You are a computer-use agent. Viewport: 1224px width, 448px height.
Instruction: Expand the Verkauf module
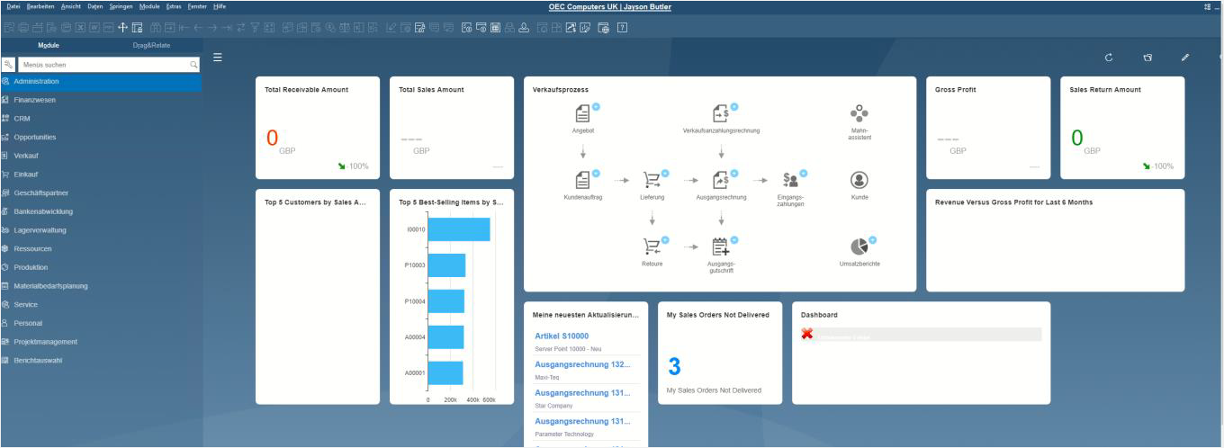101,156
